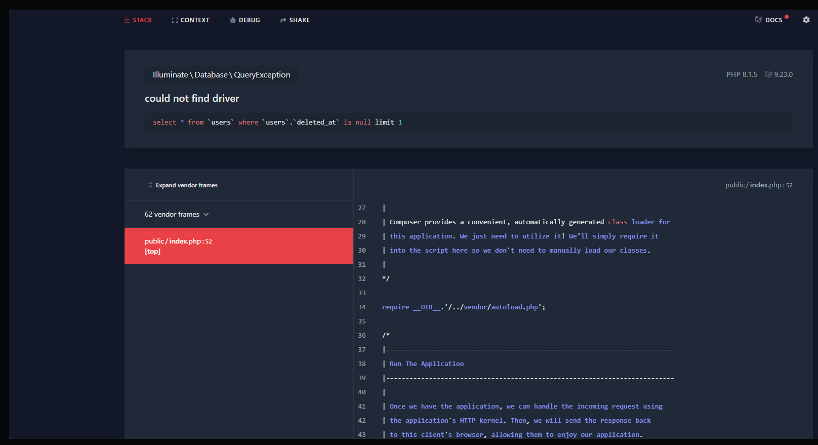Expand the 62 vendor frames group
This screenshot has width=818, height=445.
click(x=177, y=215)
